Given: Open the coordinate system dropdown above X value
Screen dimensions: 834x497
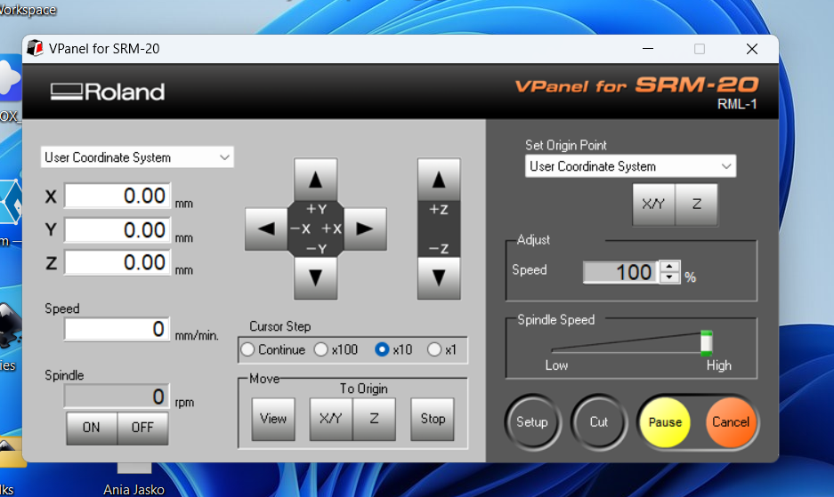Looking at the screenshot, I should click(x=137, y=157).
